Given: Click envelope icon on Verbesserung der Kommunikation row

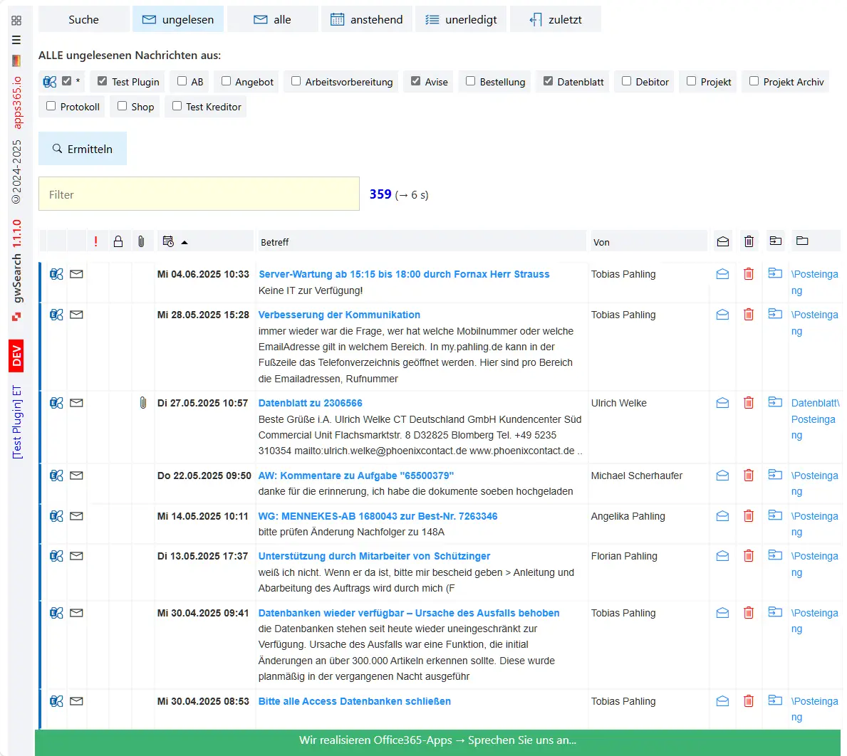Looking at the screenshot, I should click(x=77, y=315).
